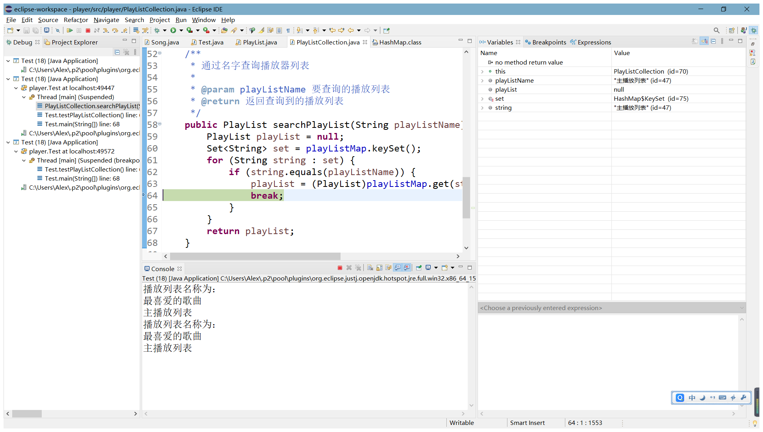Image resolution: width=763 pixels, height=432 pixels.
Task: Toggle Mark Occurrences highlighter icon
Action: (x=261, y=30)
